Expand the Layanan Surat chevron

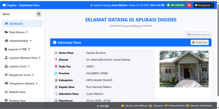(x=29, y=66)
